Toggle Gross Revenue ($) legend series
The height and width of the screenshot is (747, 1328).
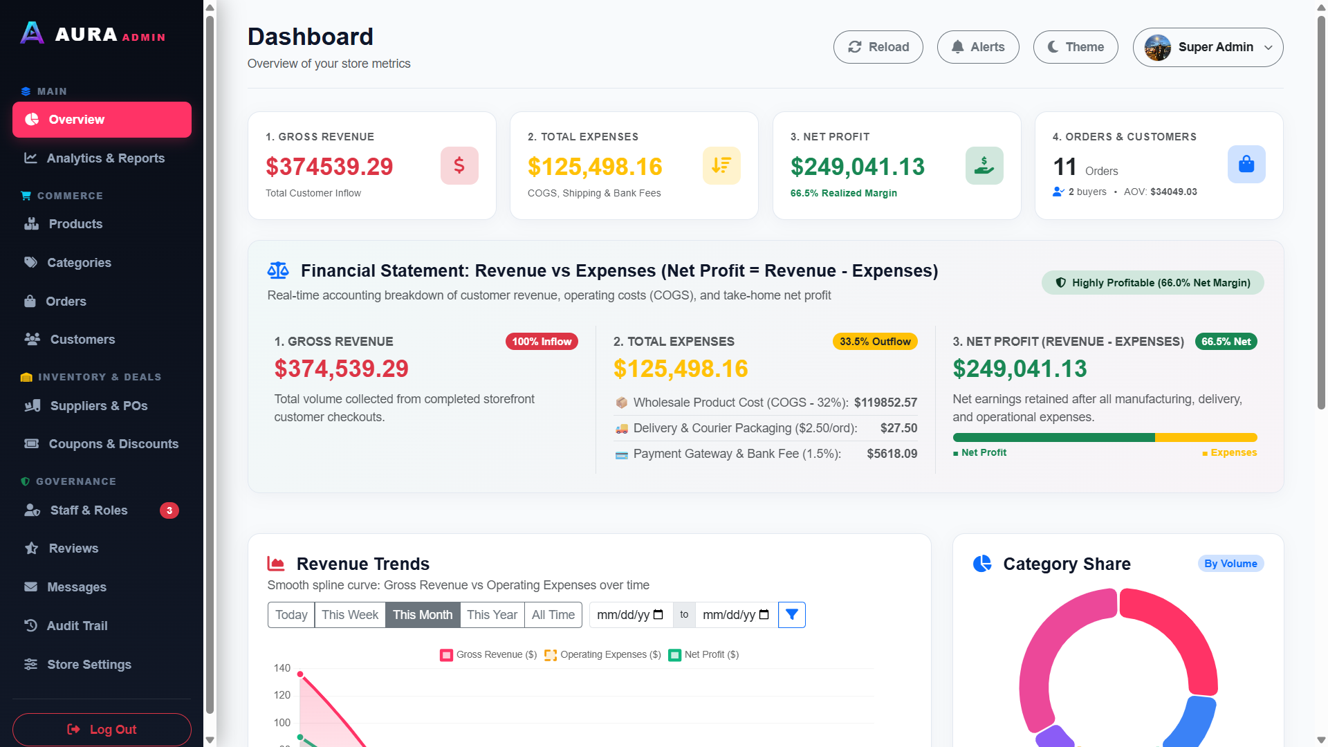[x=488, y=655]
